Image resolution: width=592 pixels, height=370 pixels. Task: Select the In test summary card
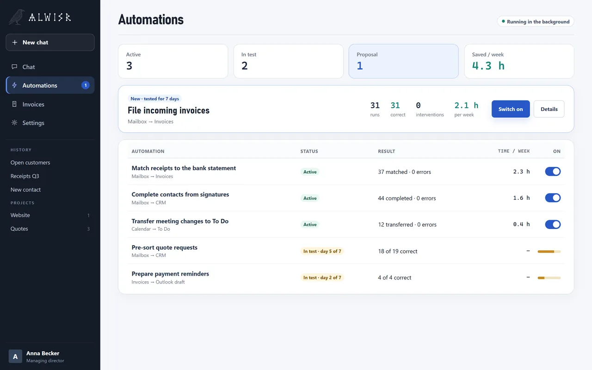click(289, 61)
